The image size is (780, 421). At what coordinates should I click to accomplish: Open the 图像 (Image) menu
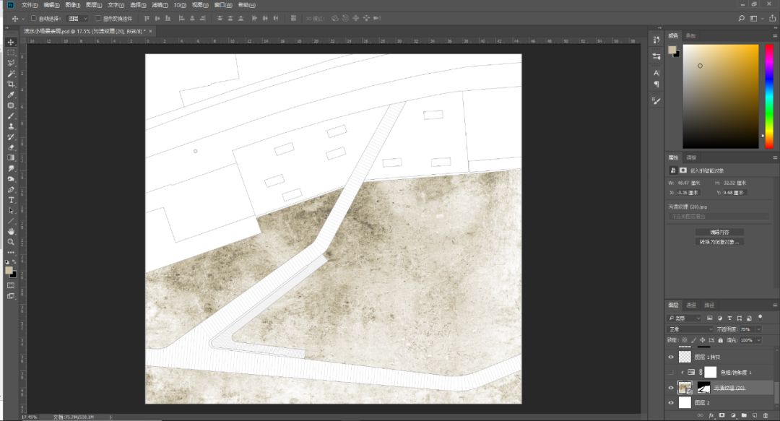(x=73, y=5)
